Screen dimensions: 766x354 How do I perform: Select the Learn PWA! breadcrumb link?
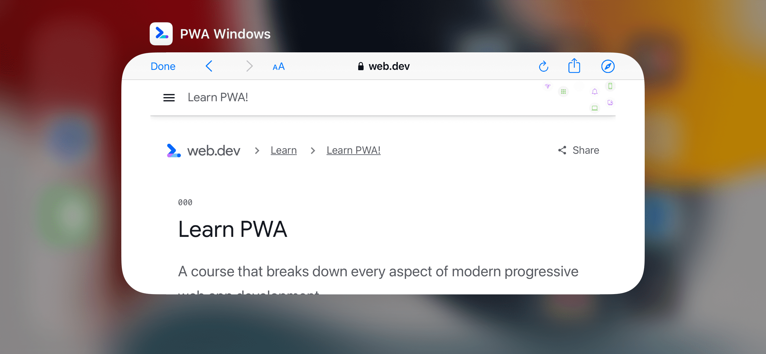(353, 150)
